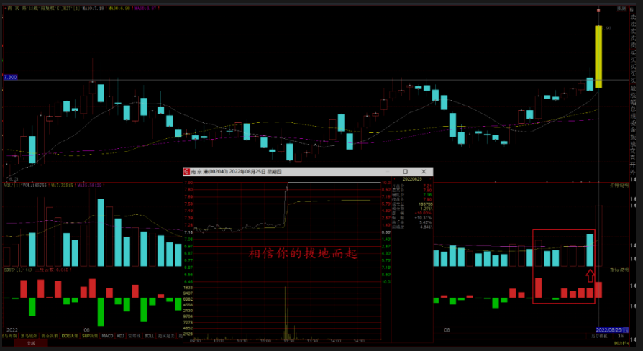The width and height of the screenshot is (643, 351).
Task: Open the SUP决策 indicator tab
Action: (89, 336)
